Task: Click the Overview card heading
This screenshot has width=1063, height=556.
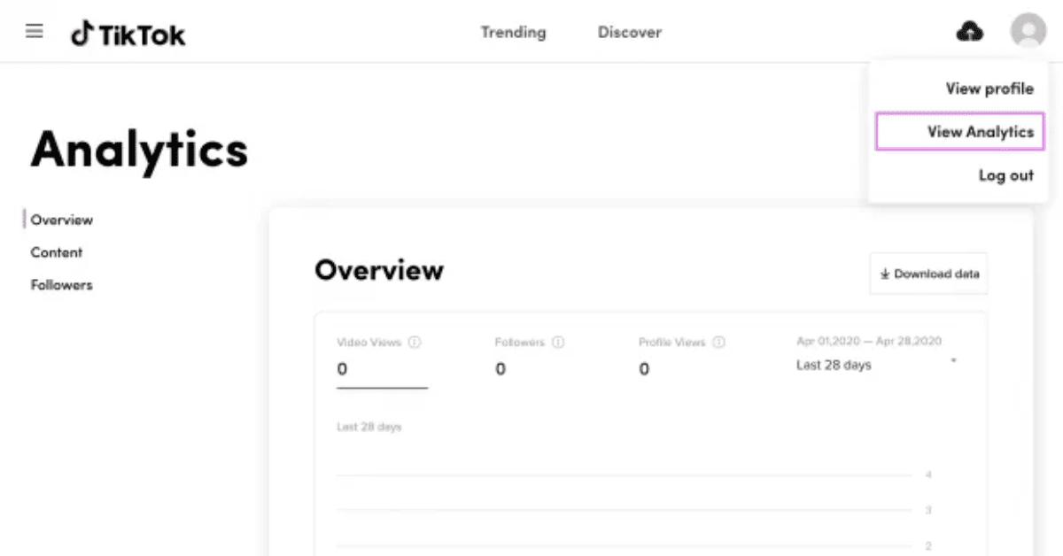Action: [379, 269]
